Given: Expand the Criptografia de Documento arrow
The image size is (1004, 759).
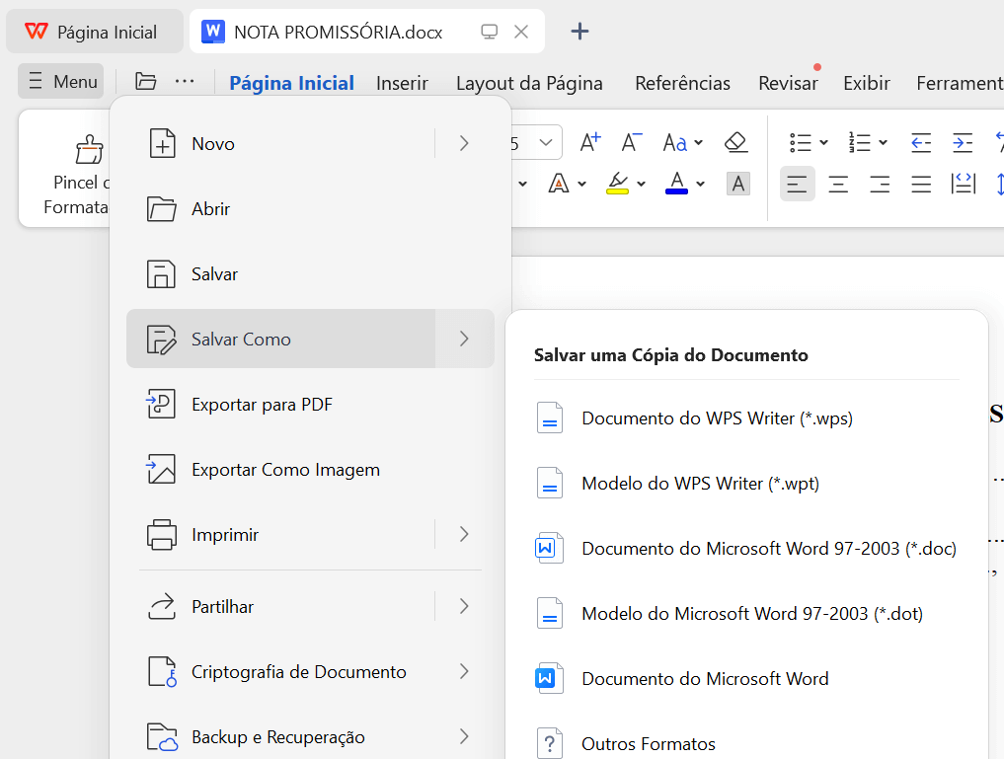Looking at the screenshot, I should tap(465, 671).
